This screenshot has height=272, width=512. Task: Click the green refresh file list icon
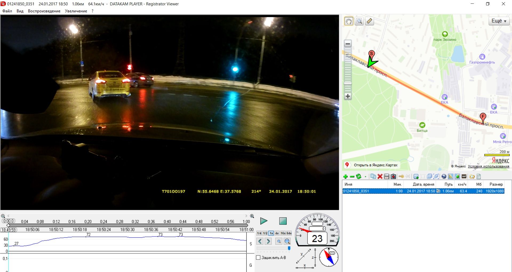[359, 177]
